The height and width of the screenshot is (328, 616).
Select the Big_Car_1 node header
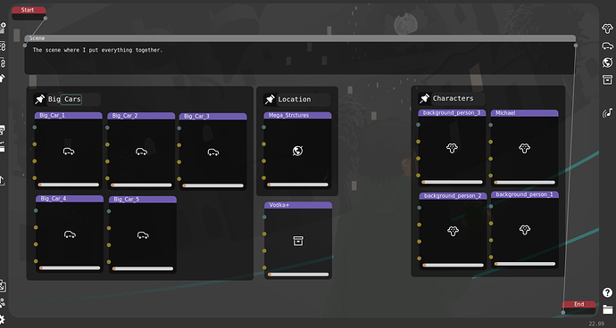coord(69,115)
